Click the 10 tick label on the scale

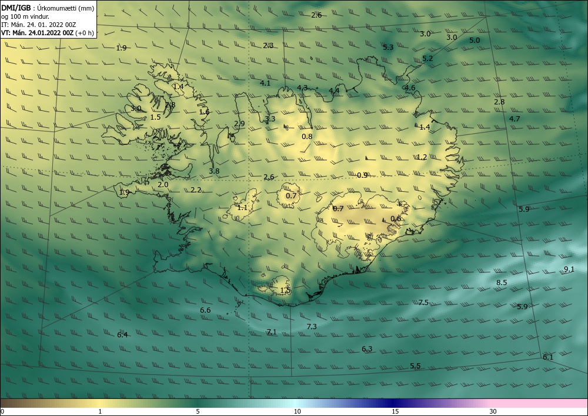point(298,412)
